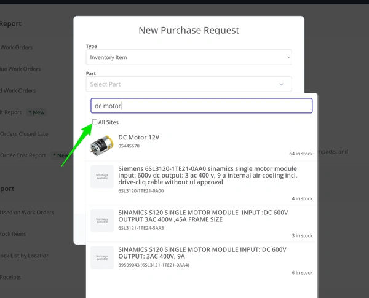Screen dimensions: 369x298
Task: Click part number 85445678
Action: click(129, 146)
